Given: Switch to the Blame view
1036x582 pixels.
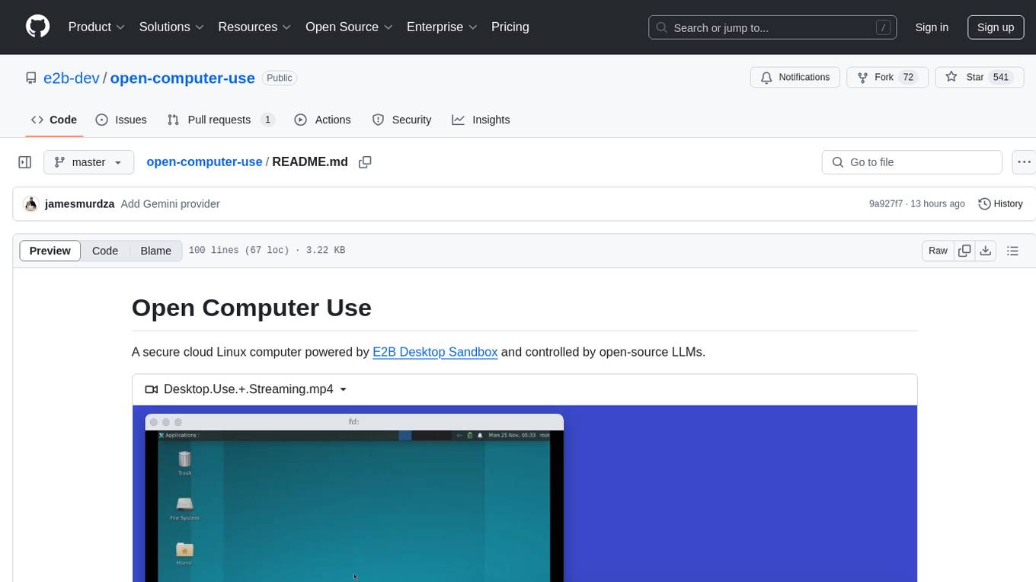Looking at the screenshot, I should point(156,251).
